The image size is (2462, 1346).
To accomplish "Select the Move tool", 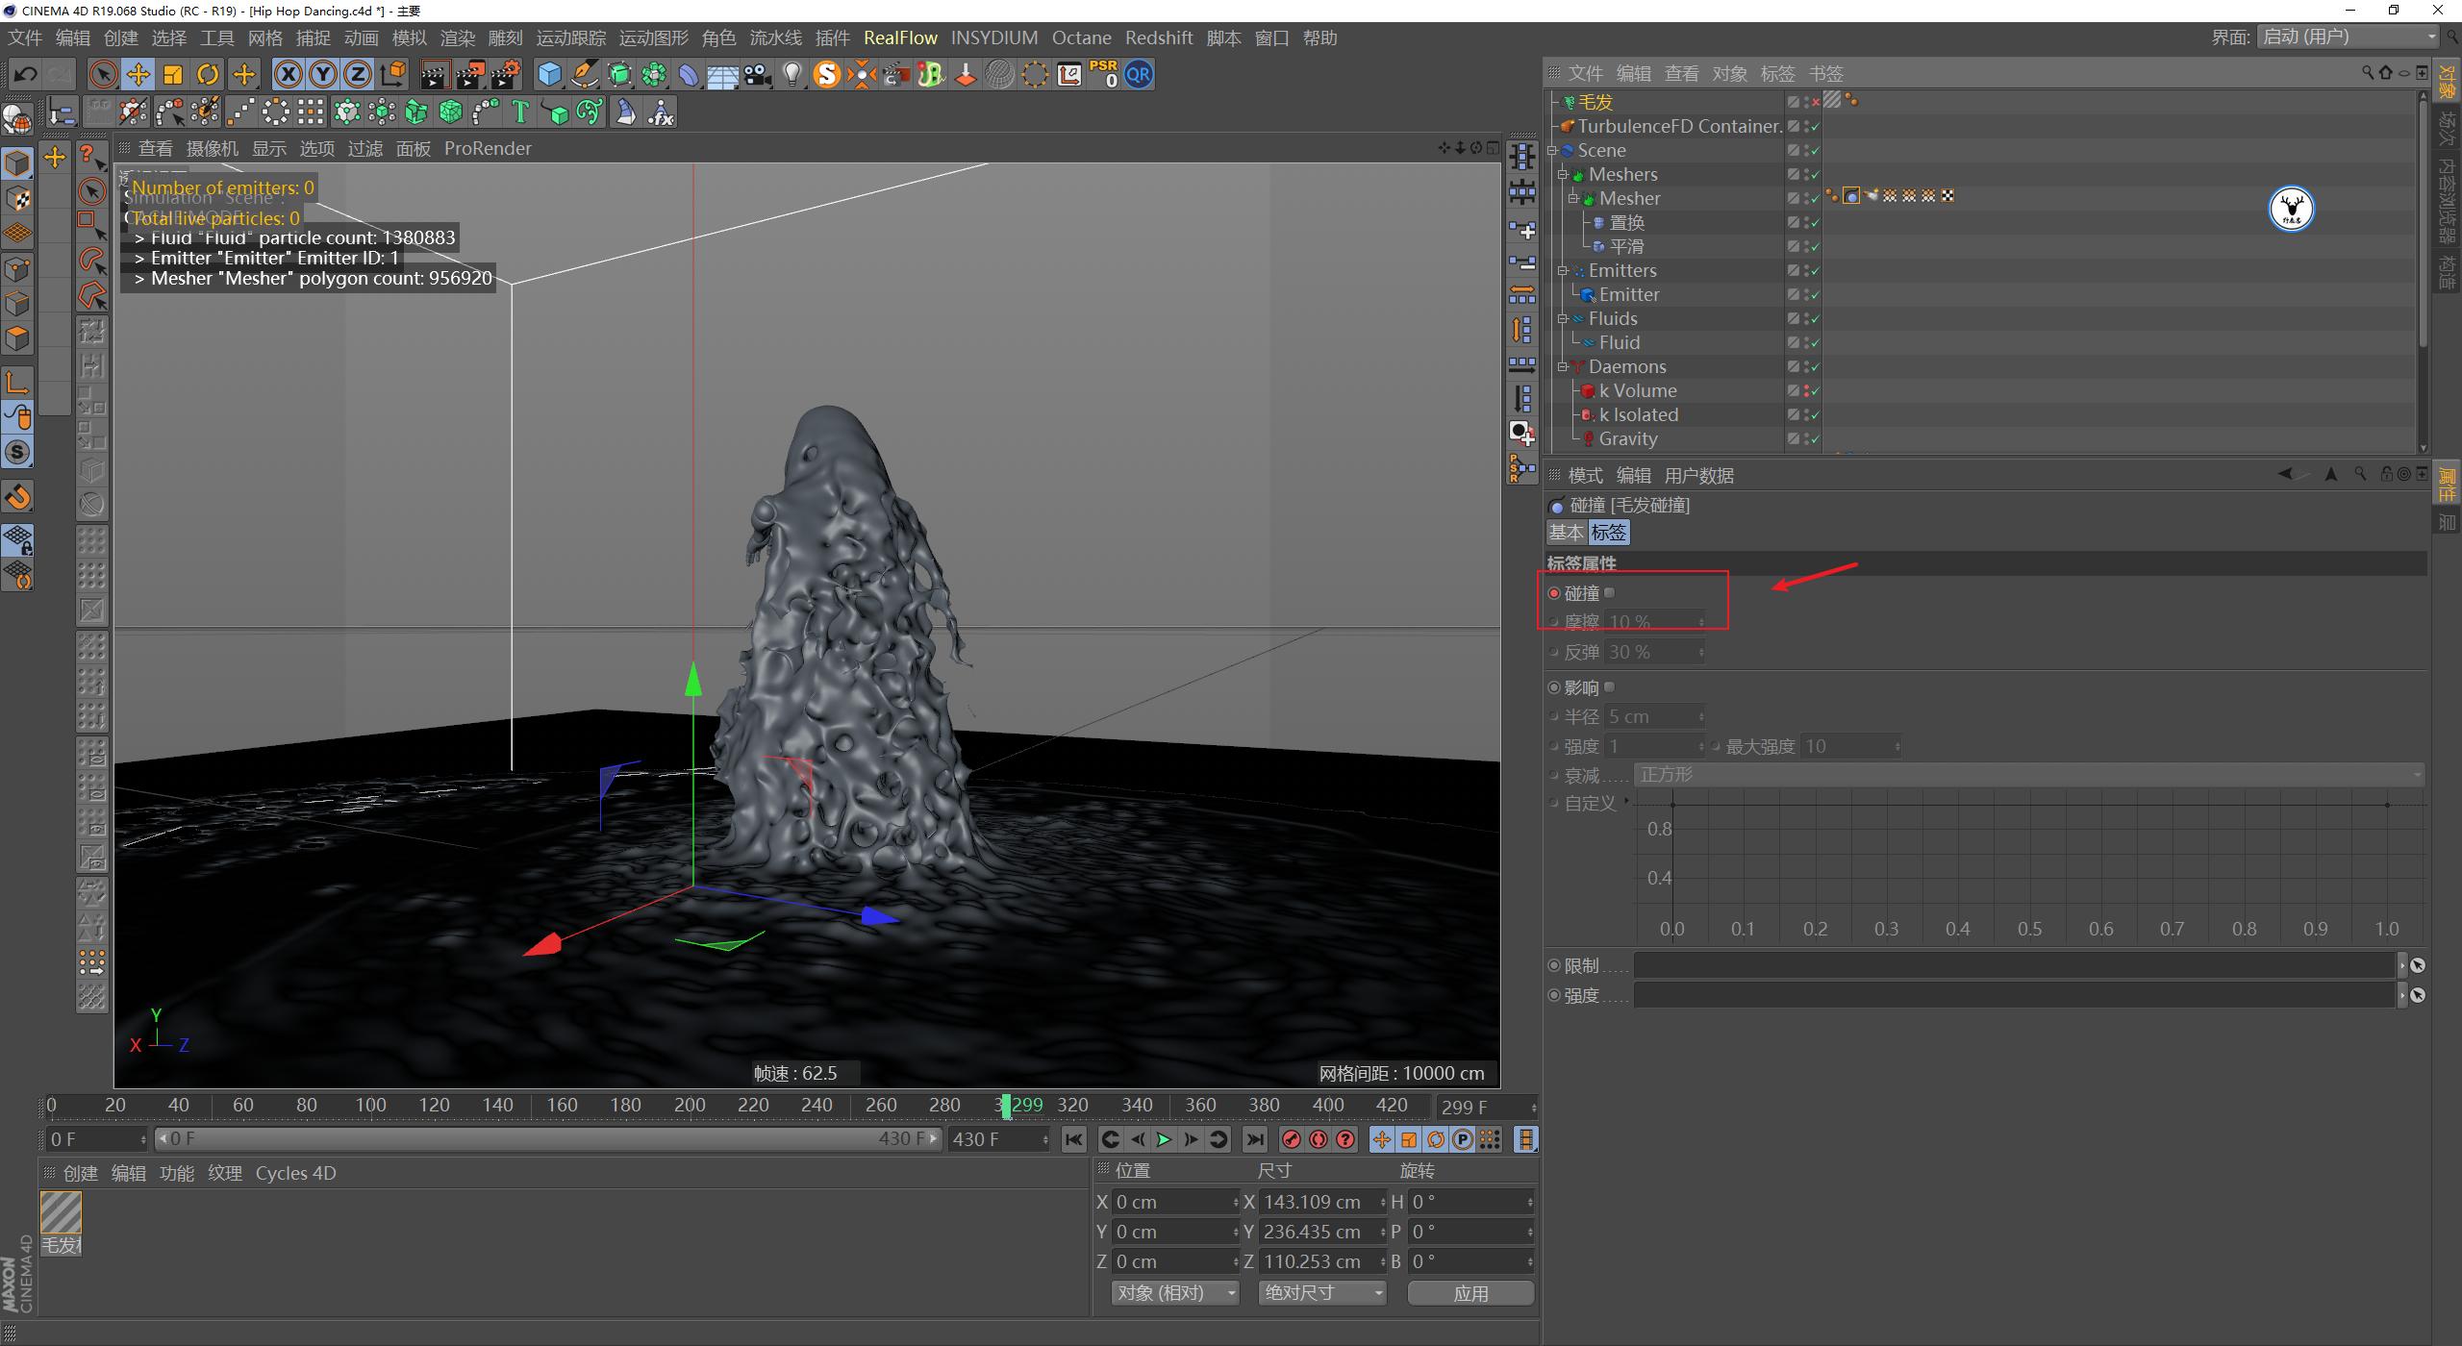I will pos(138,74).
